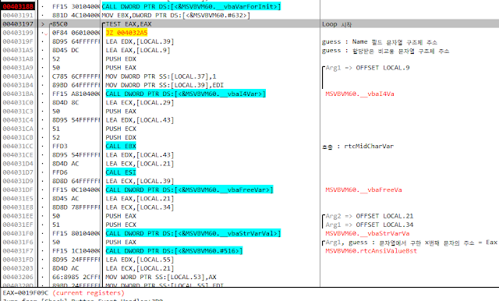Select the current line address 00403197
The image size is (499, 301).
pos(18,24)
